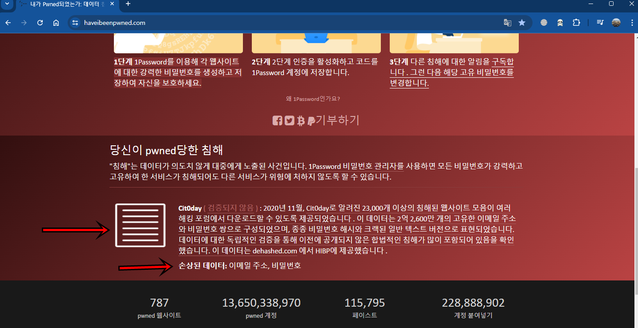The width and height of the screenshot is (638, 328).
Task: Click the pwned 웹사이트 label
Action: coord(159,316)
